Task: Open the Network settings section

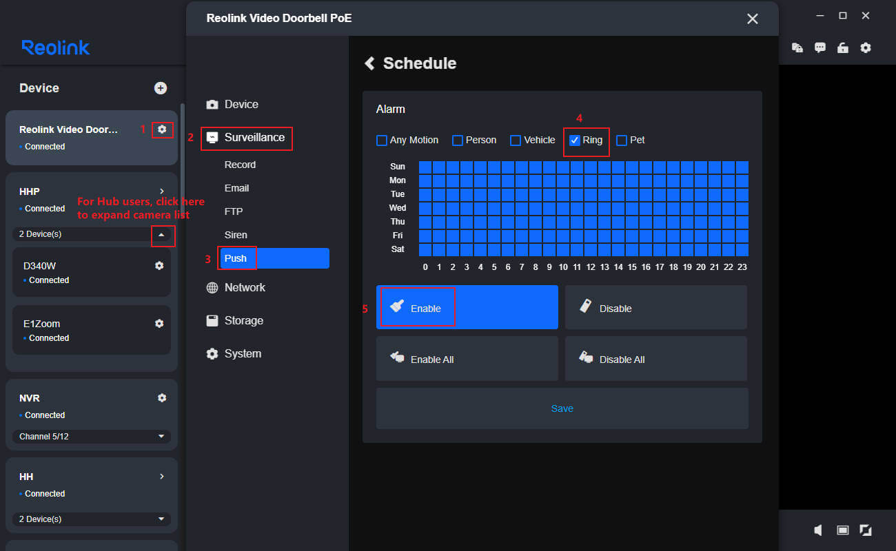Action: (x=245, y=288)
